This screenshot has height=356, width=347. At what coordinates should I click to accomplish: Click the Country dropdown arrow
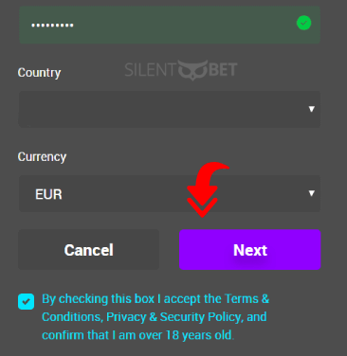pyautogui.click(x=311, y=109)
